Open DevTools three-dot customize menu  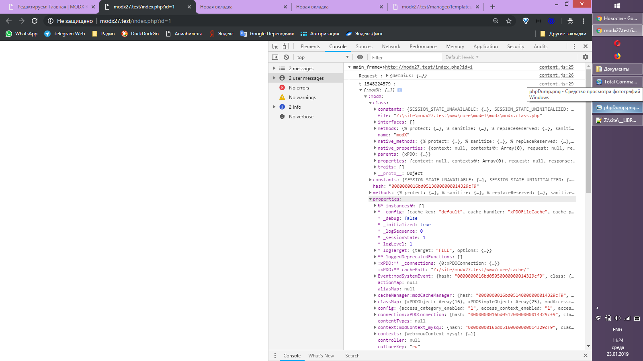(x=574, y=47)
